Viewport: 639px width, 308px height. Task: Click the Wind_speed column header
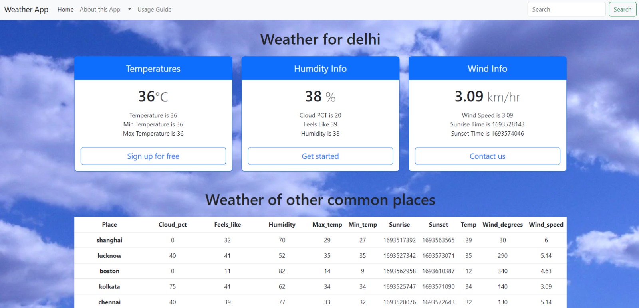[x=546, y=225]
